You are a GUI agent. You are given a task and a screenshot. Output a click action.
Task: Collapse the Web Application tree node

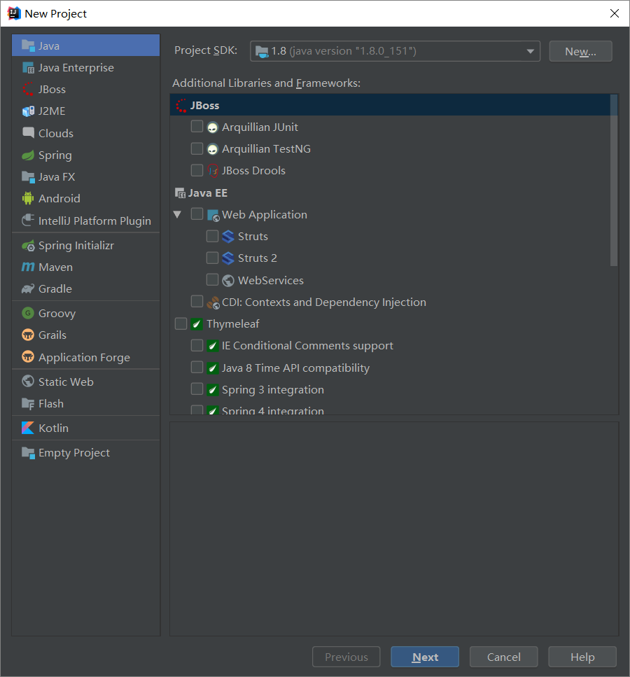point(177,214)
